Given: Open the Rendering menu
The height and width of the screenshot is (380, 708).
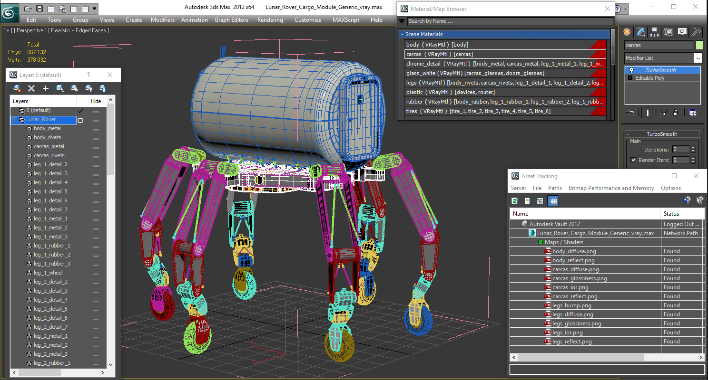Looking at the screenshot, I should pyautogui.click(x=270, y=20).
